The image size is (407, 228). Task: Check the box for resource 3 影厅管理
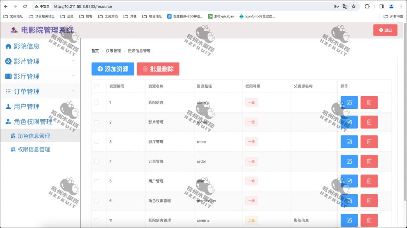[x=96, y=142]
